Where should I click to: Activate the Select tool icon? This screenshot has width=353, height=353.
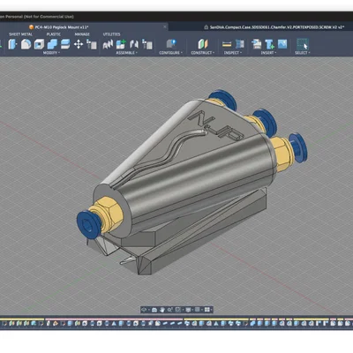click(303, 44)
